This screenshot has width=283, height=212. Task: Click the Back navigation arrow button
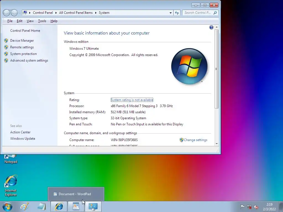(6, 13)
